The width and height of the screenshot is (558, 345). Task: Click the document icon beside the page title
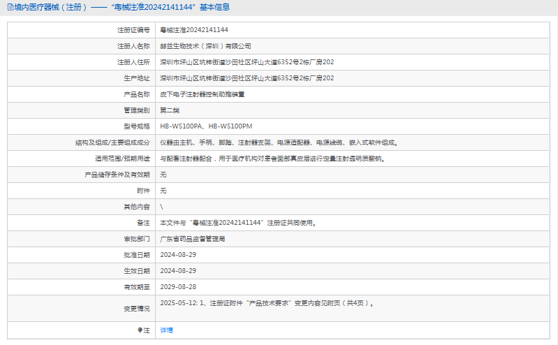(10, 7)
